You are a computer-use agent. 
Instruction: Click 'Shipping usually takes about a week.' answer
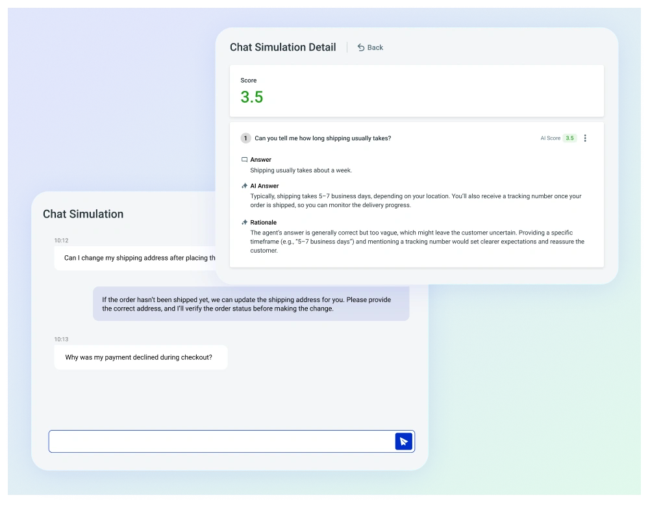301,170
